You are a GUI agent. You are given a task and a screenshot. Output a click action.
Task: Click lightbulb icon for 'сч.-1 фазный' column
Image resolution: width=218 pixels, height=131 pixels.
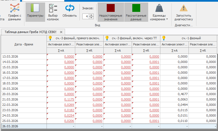164,38
